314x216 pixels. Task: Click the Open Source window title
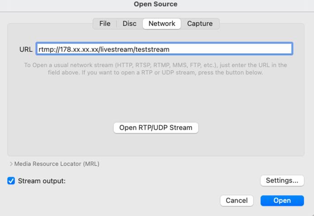tap(156, 5)
